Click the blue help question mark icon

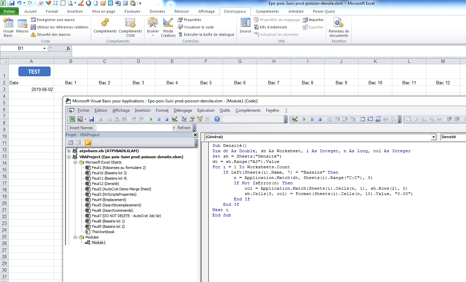coord(217,119)
